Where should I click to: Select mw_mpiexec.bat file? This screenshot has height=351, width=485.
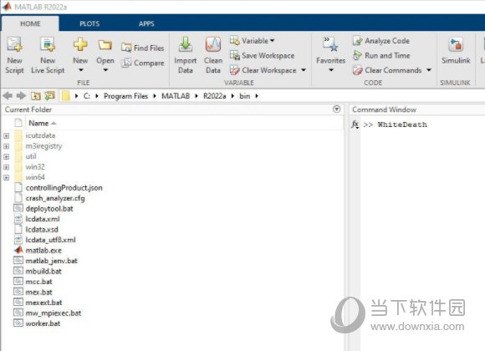coord(48,313)
